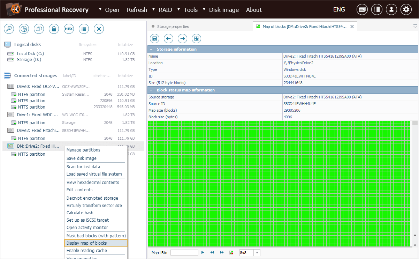Click the user account icon in header
419x259 pixels.
point(391,10)
